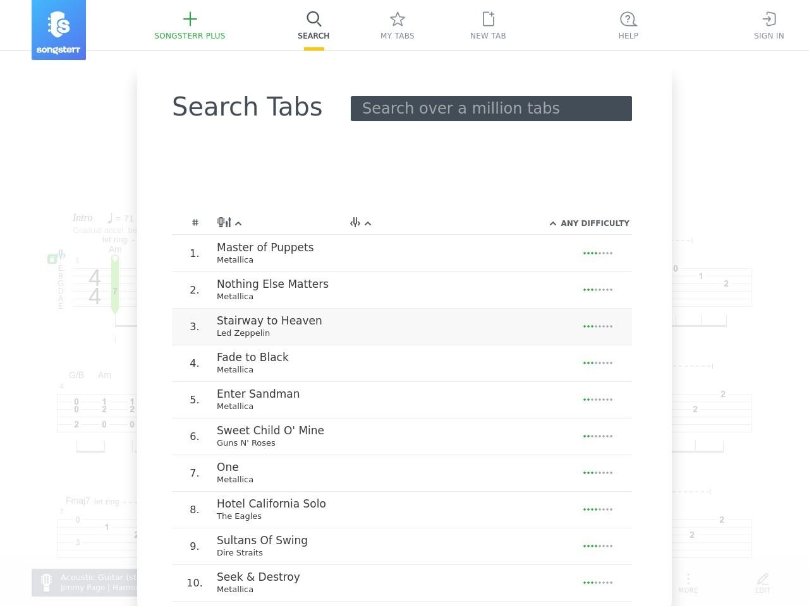This screenshot has width=809, height=606.
Task: Open the tuning filter dropdown
Action: click(x=361, y=223)
